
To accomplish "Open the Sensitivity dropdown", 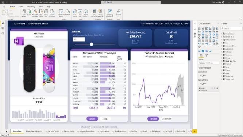I will 110,13.
